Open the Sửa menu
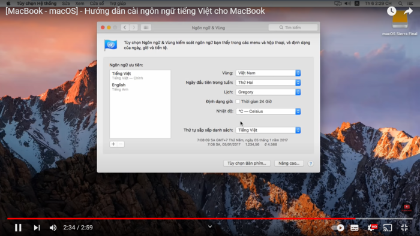Image resolution: width=420 pixels, height=236 pixels. (66, 3)
